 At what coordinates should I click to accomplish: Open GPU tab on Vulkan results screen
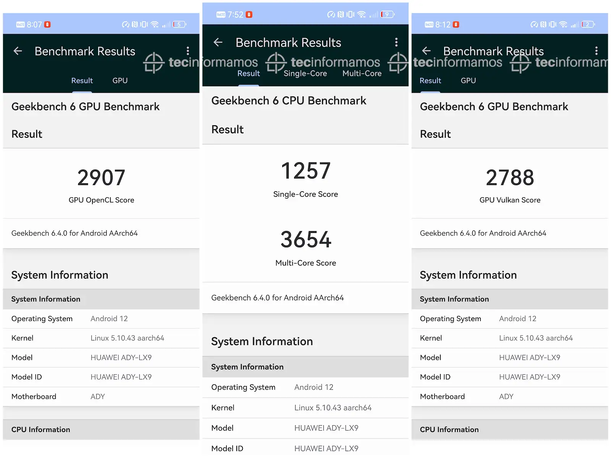[x=468, y=81]
